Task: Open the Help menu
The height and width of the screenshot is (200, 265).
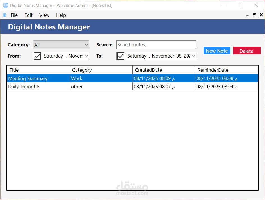Action: pyautogui.click(x=61, y=15)
